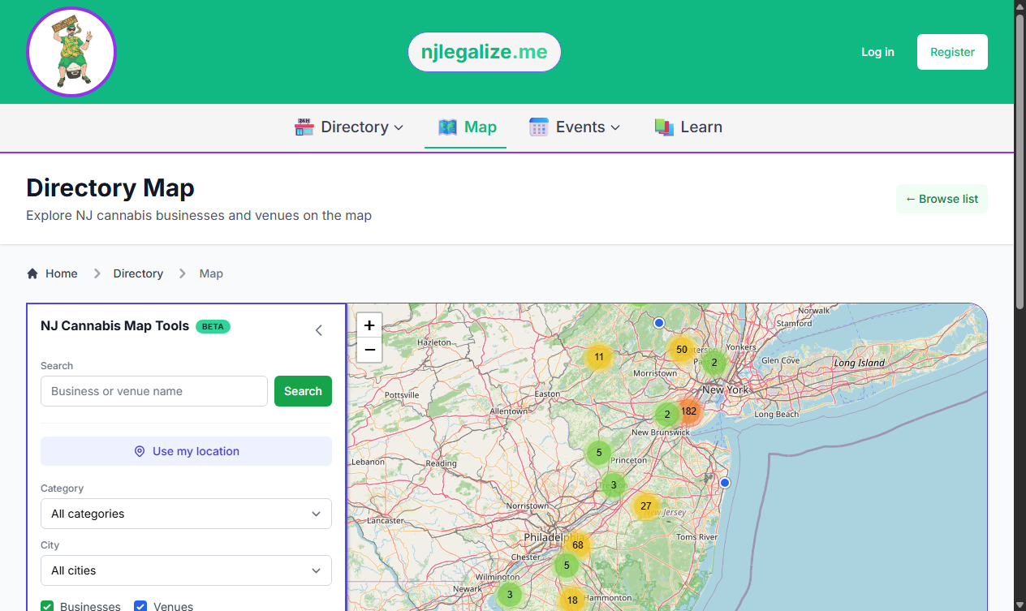Screen dimensions: 1026x611
Task: Click the Events calendar icon
Action: click(x=539, y=127)
